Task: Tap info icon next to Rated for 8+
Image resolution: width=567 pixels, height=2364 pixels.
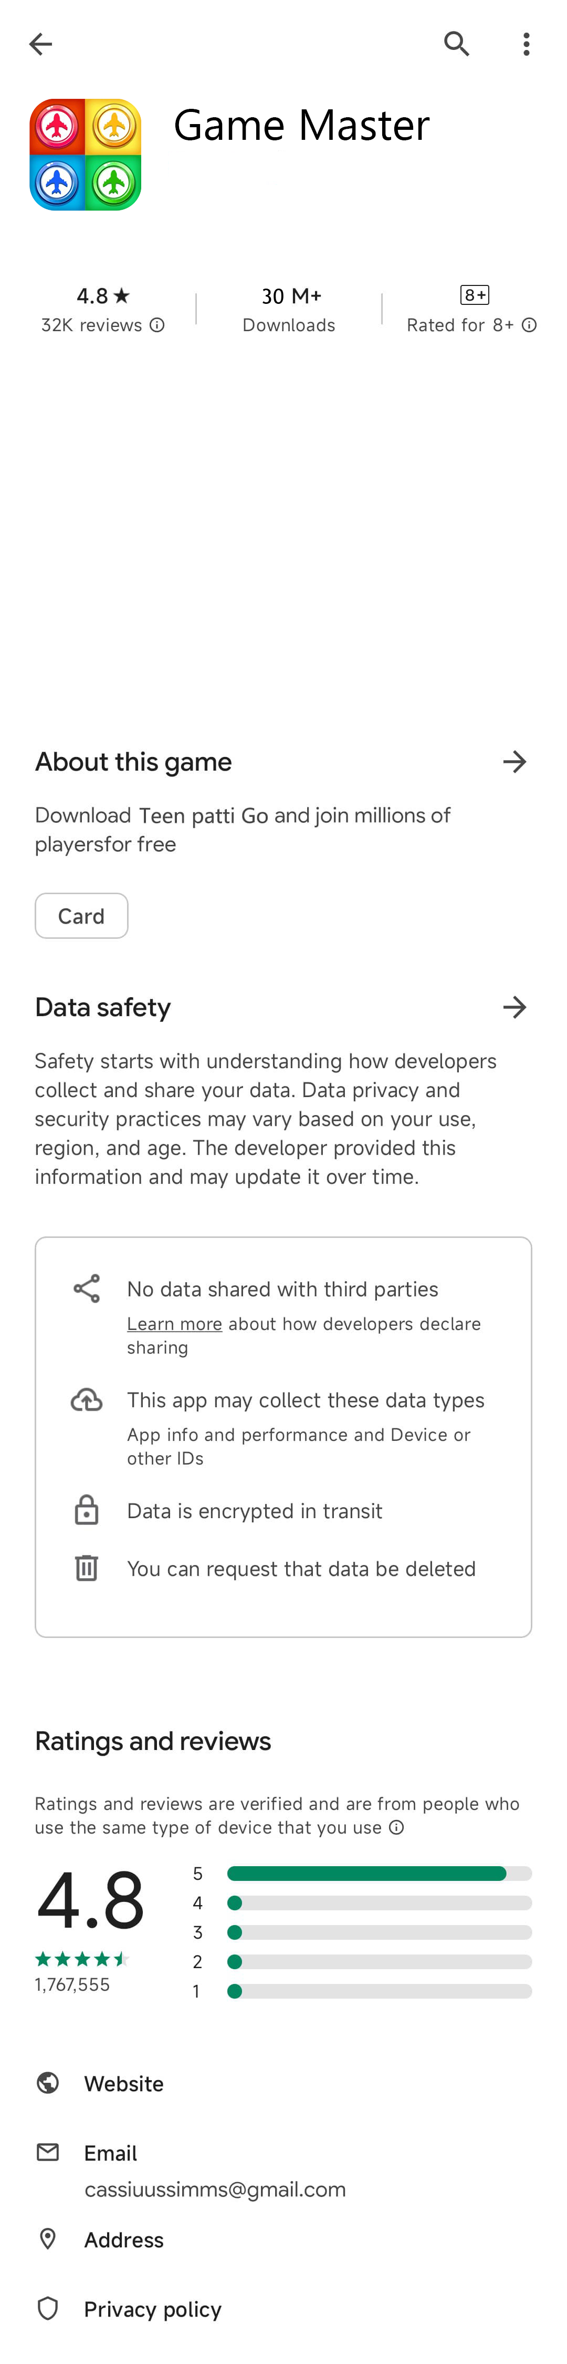Action: [529, 325]
